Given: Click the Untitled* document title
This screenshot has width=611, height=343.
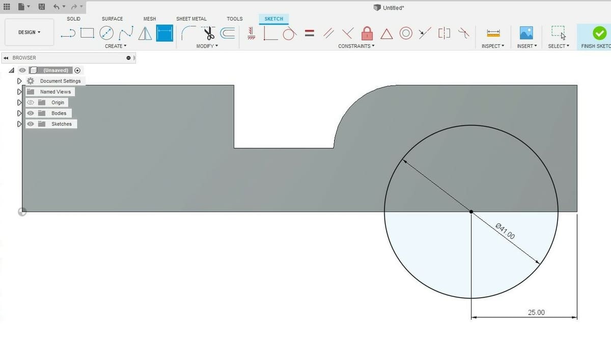Looking at the screenshot, I should point(393,8).
